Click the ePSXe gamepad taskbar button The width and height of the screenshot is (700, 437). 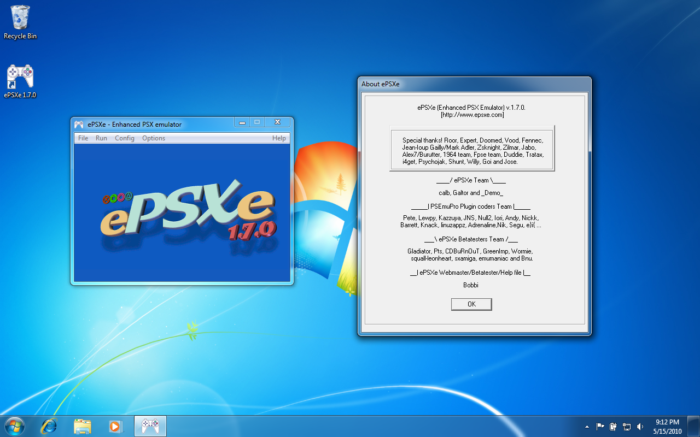point(150,426)
